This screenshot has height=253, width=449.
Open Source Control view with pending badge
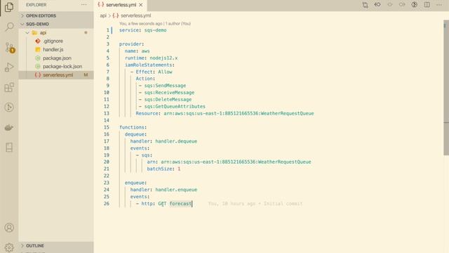pyautogui.click(x=9, y=47)
